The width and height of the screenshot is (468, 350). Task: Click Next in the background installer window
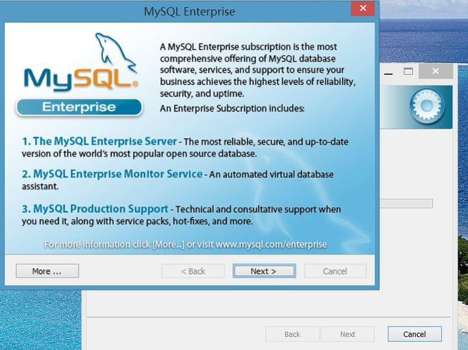348,334
